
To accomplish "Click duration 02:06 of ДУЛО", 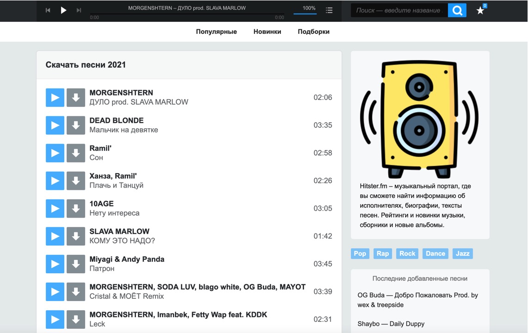I will pyautogui.click(x=323, y=97).
